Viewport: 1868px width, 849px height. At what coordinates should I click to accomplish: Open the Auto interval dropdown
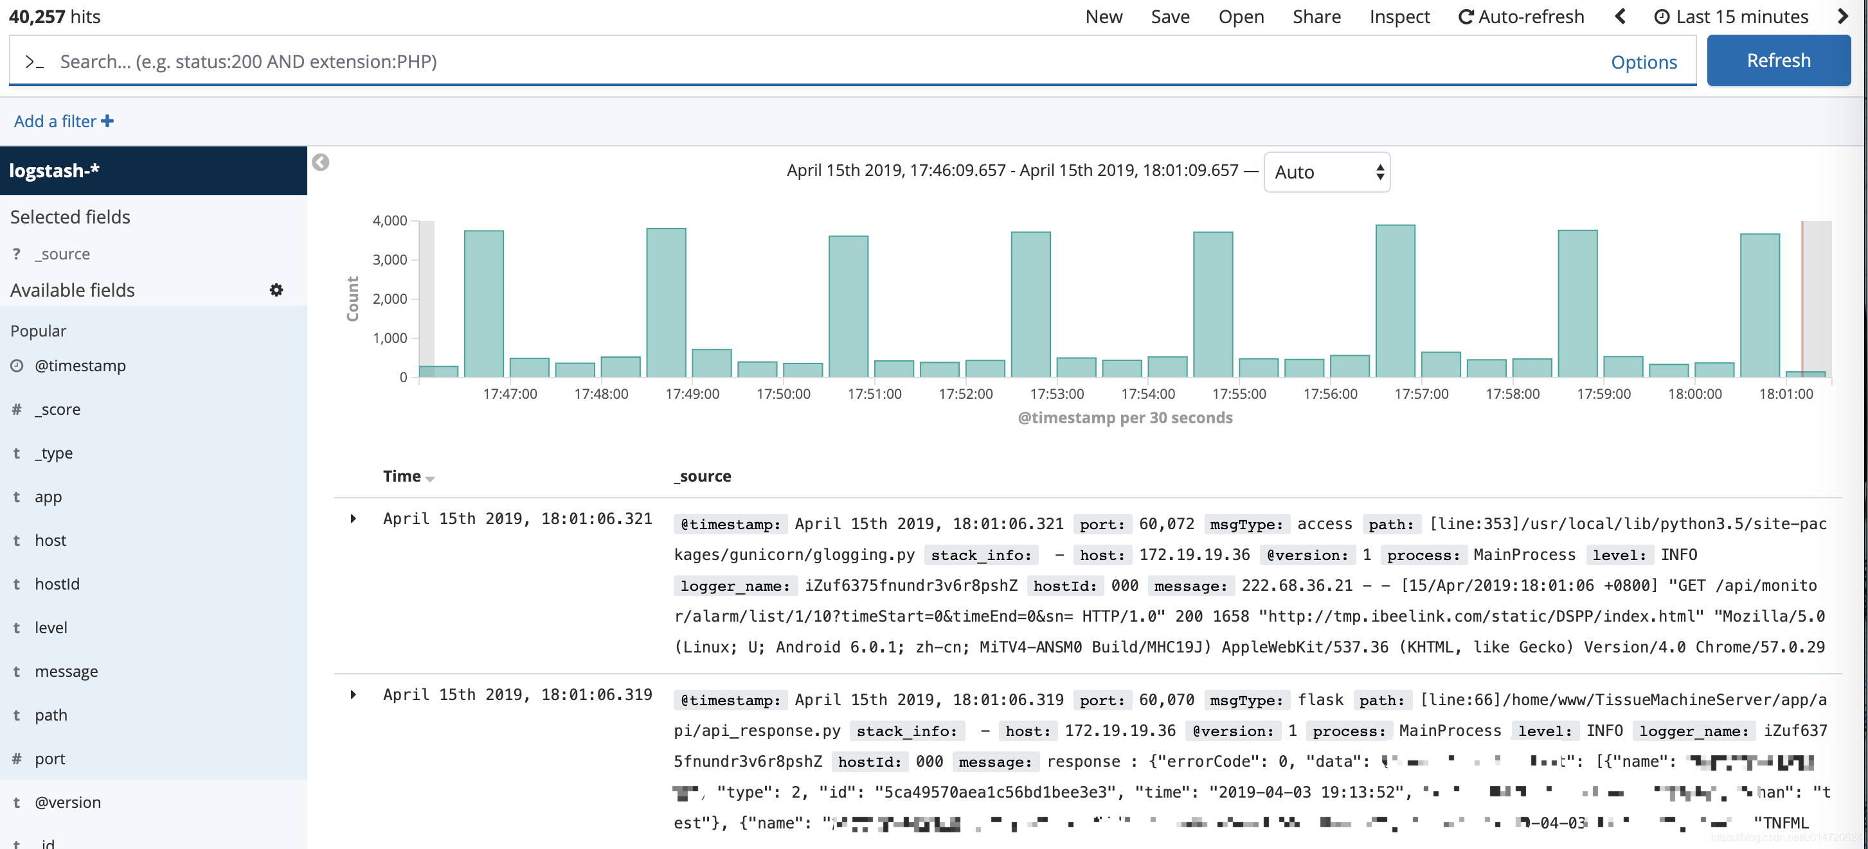pyautogui.click(x=1326, y=171)
